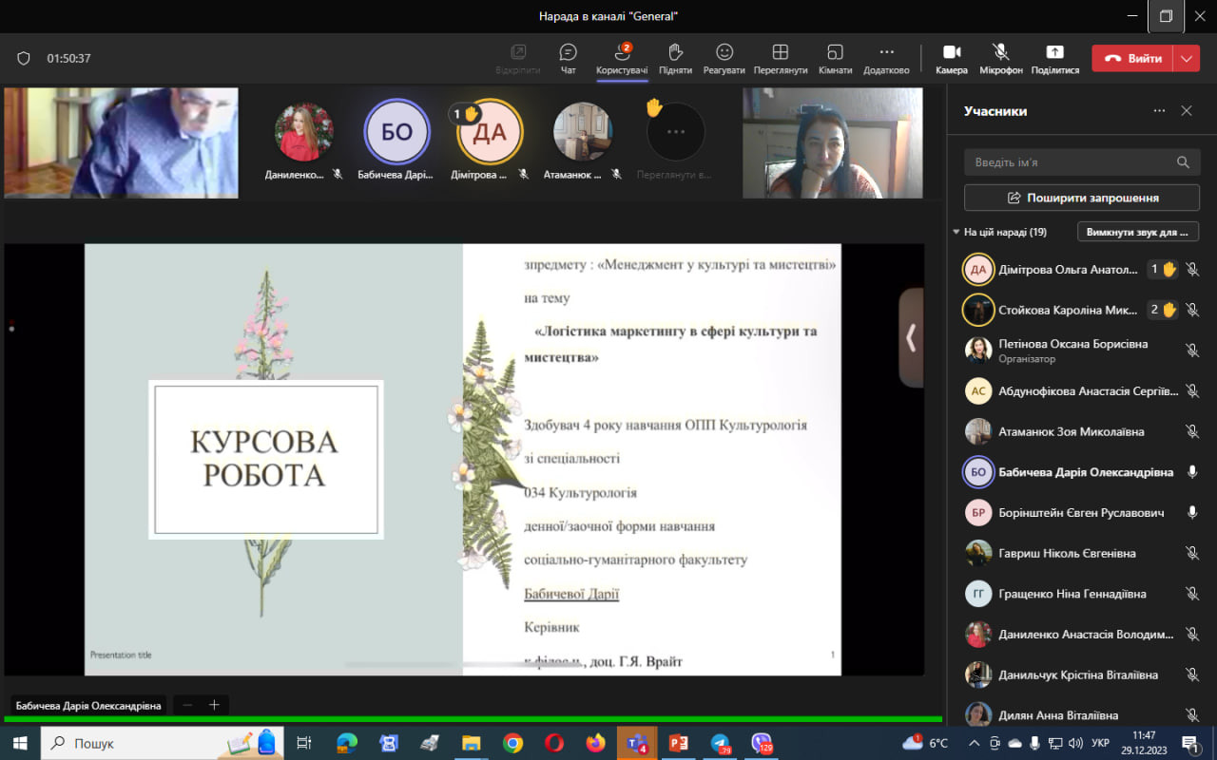Open the Додатково more options icon
This screenshot has width=1217, height=760.
coord(886,52)
